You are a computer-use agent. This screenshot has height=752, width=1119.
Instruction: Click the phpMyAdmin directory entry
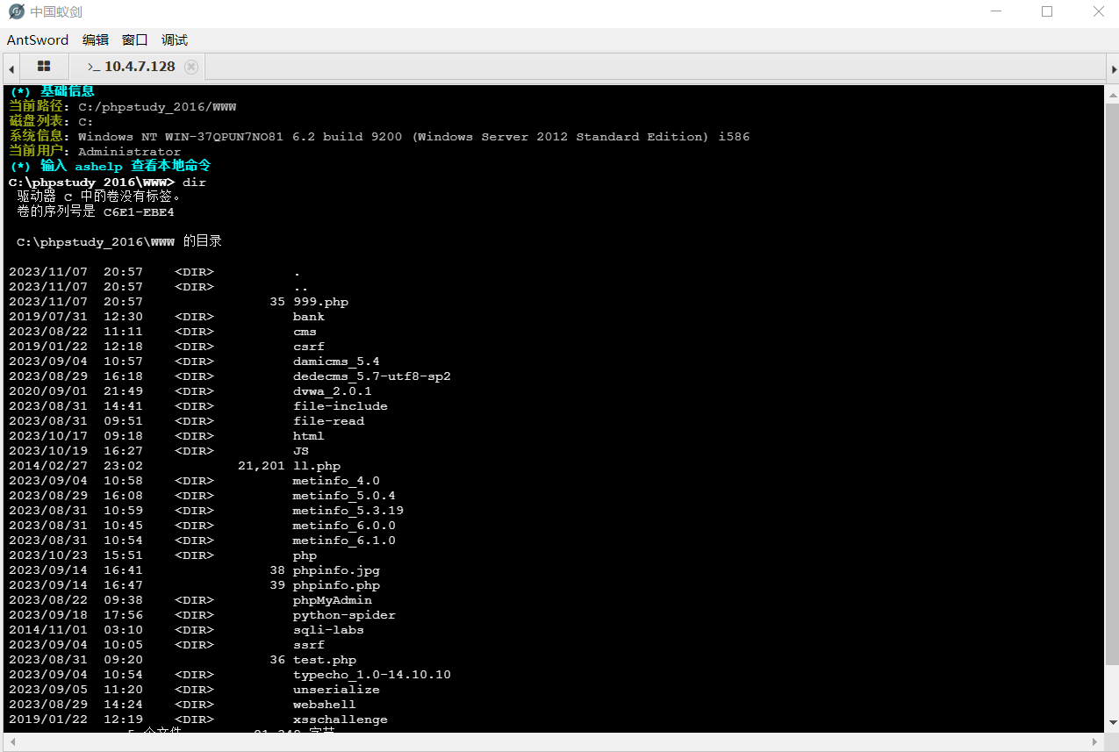point(333,600)
